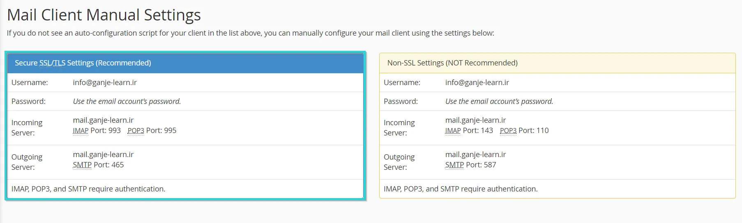The height and width of the screenshot is (223, 742).
Task: Click the intro paragraph about auto-configuration script
Action: [250, 33]
